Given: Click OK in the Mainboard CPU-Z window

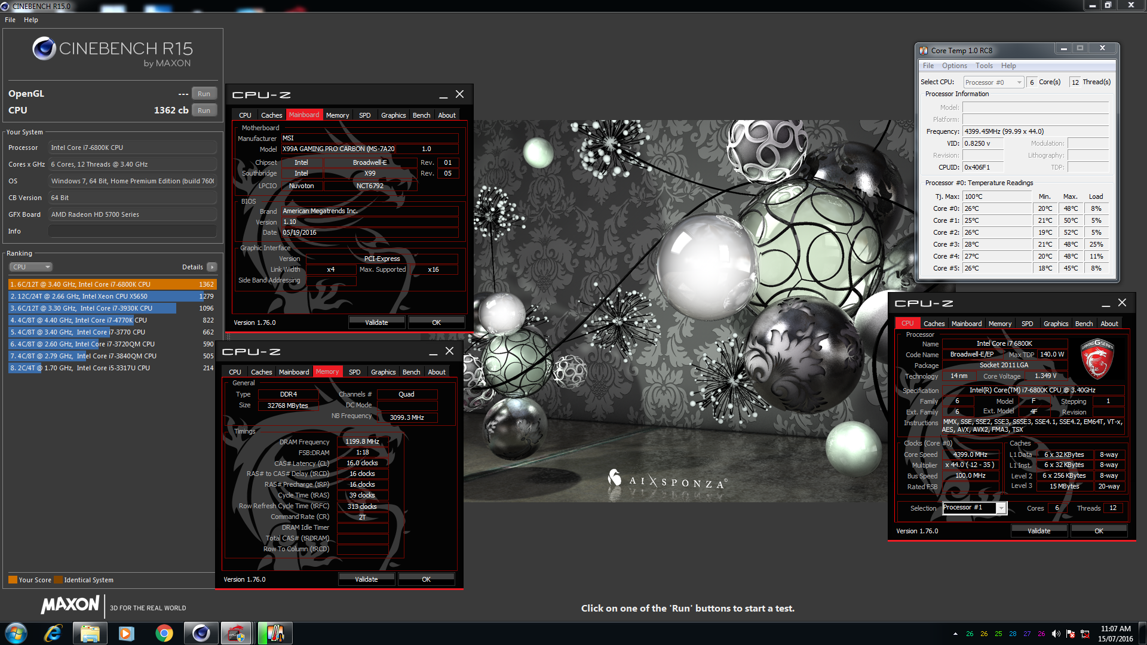Looking at the screenshot, I should (437, 322).
